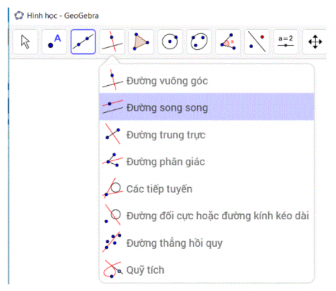The image size is (336, 291).
Task: Select the Reflect about line tool
Action: click(256, 41)
